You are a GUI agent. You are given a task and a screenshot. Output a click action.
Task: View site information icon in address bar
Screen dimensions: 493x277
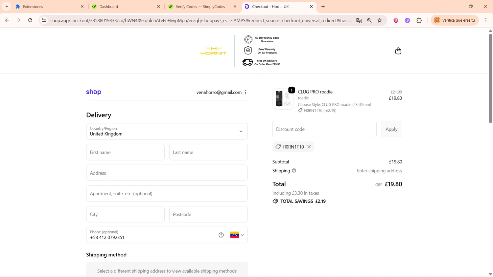coord(44,20)
